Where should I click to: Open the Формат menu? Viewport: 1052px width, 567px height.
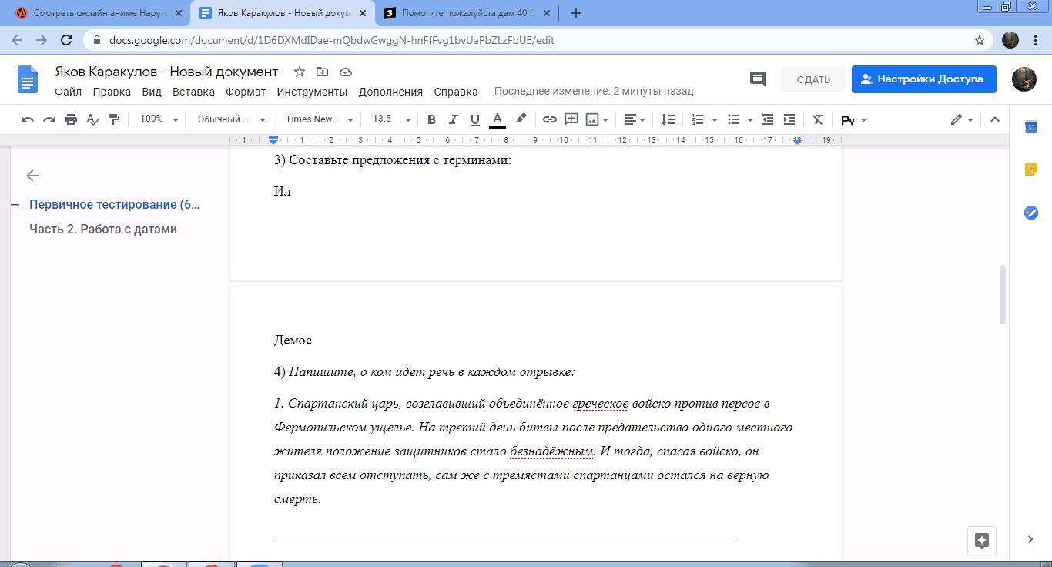click(246, 92)
